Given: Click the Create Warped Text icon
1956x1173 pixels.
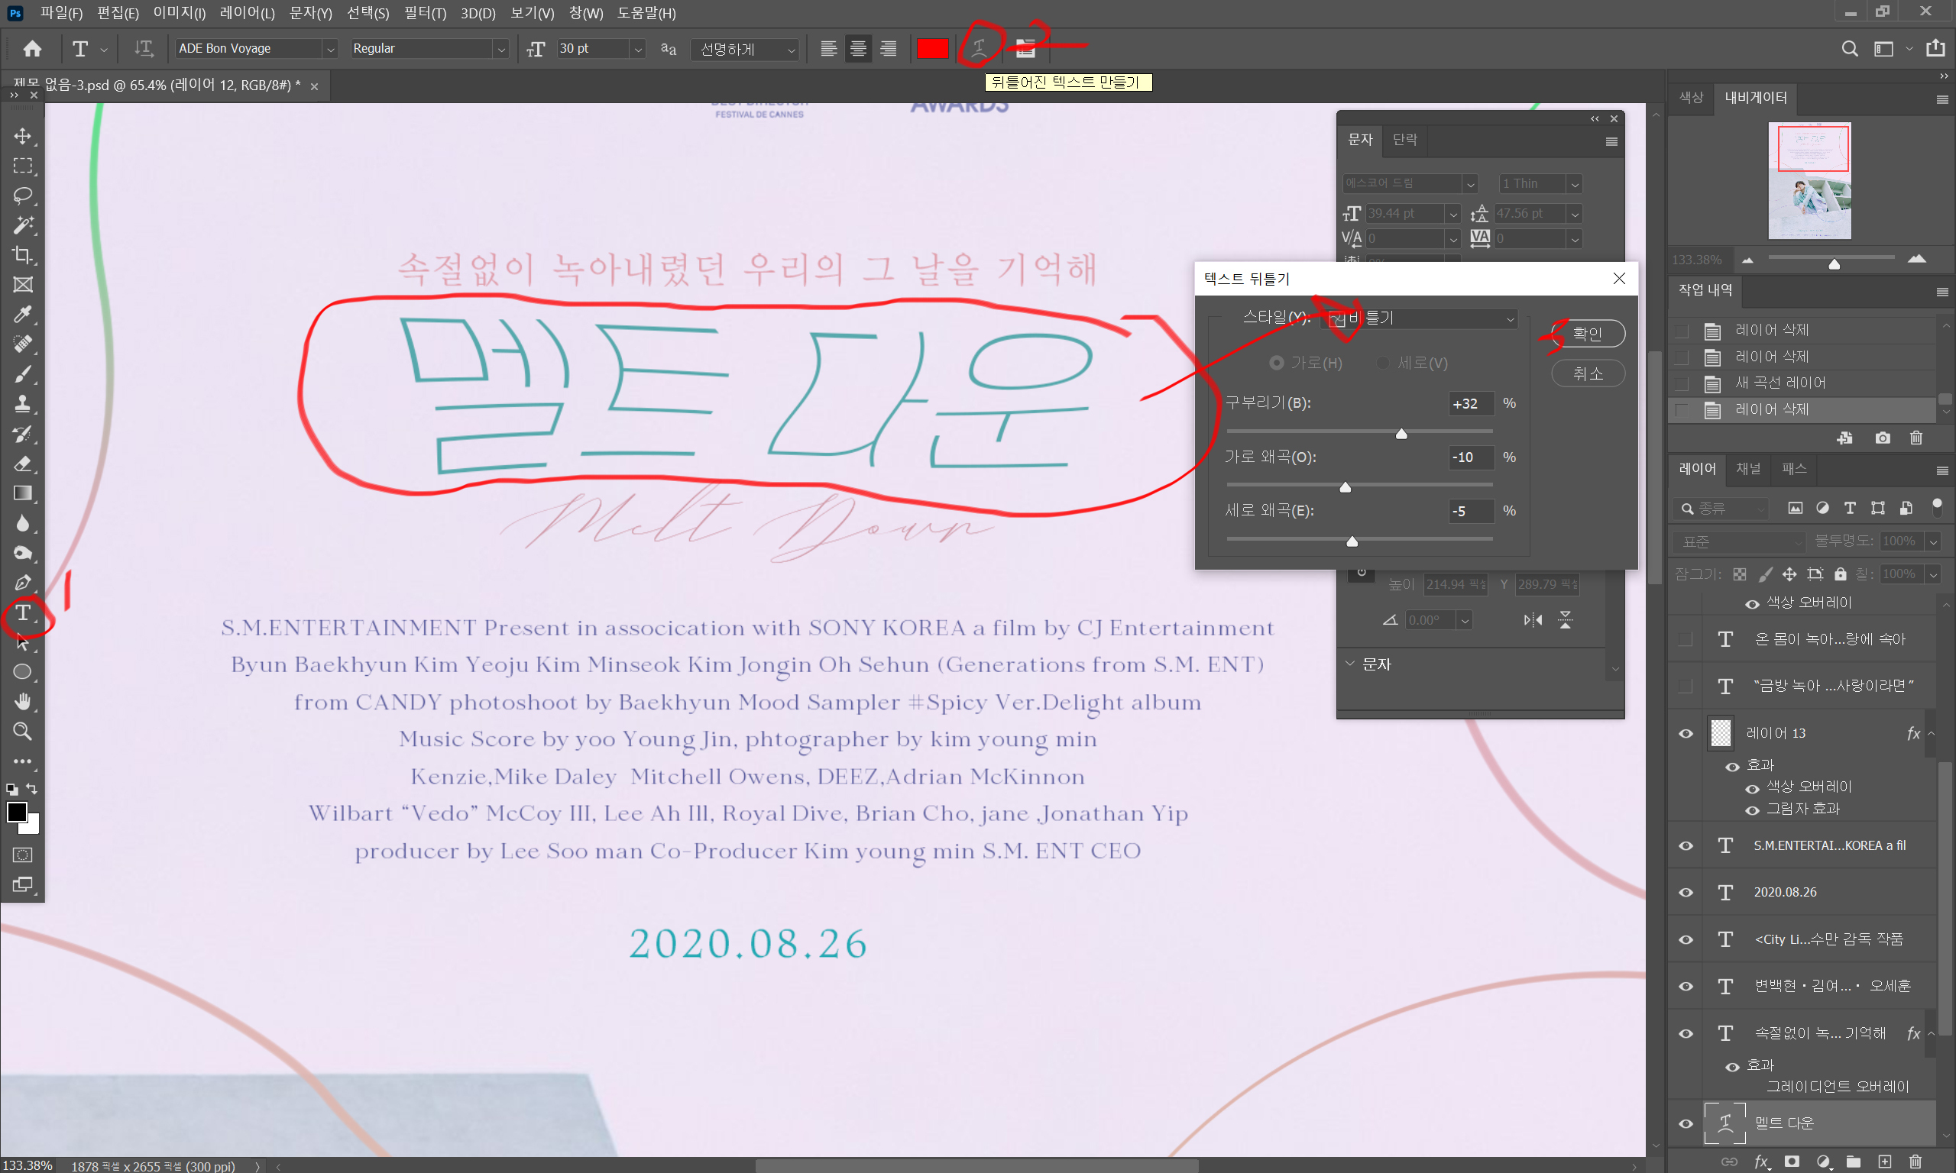Looking at the screenshot, I should click(x=979, y=49).
